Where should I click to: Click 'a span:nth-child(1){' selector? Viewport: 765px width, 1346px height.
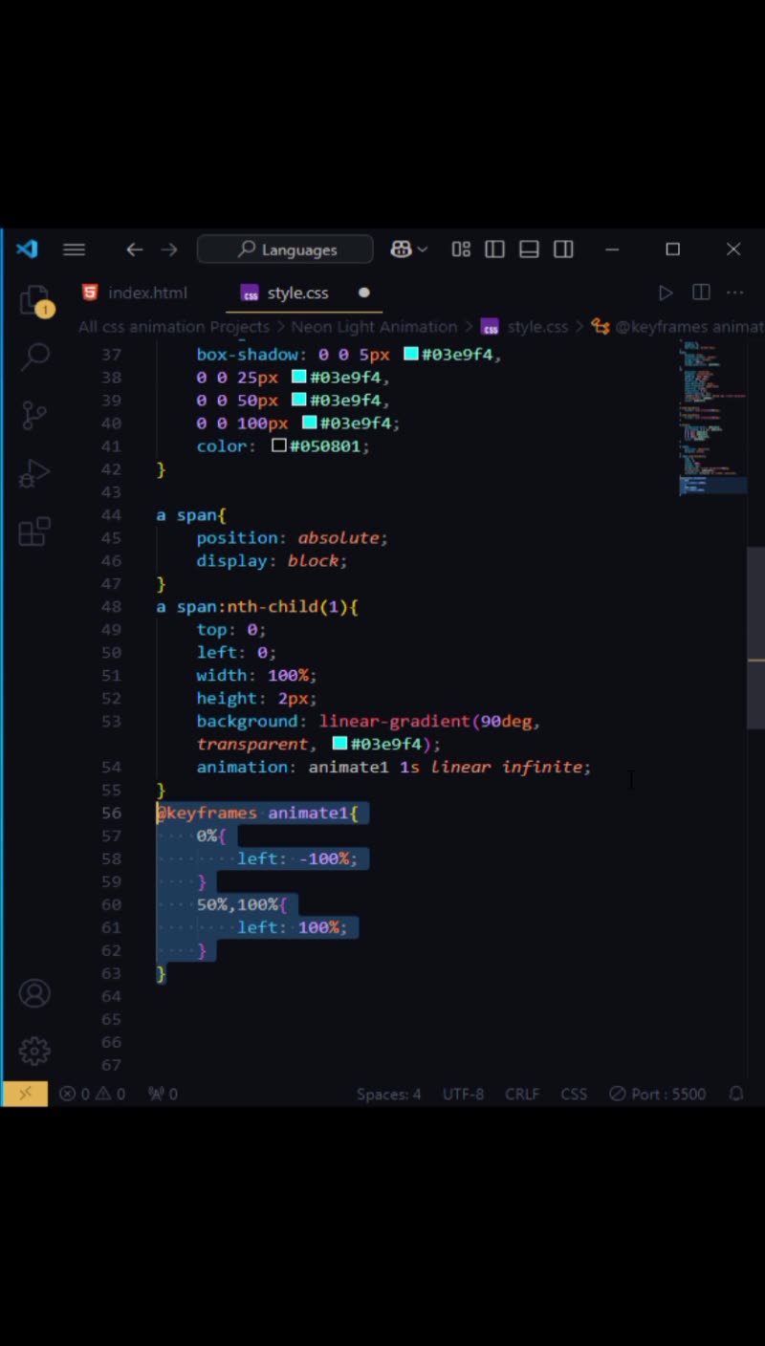(x=257, y=606)
